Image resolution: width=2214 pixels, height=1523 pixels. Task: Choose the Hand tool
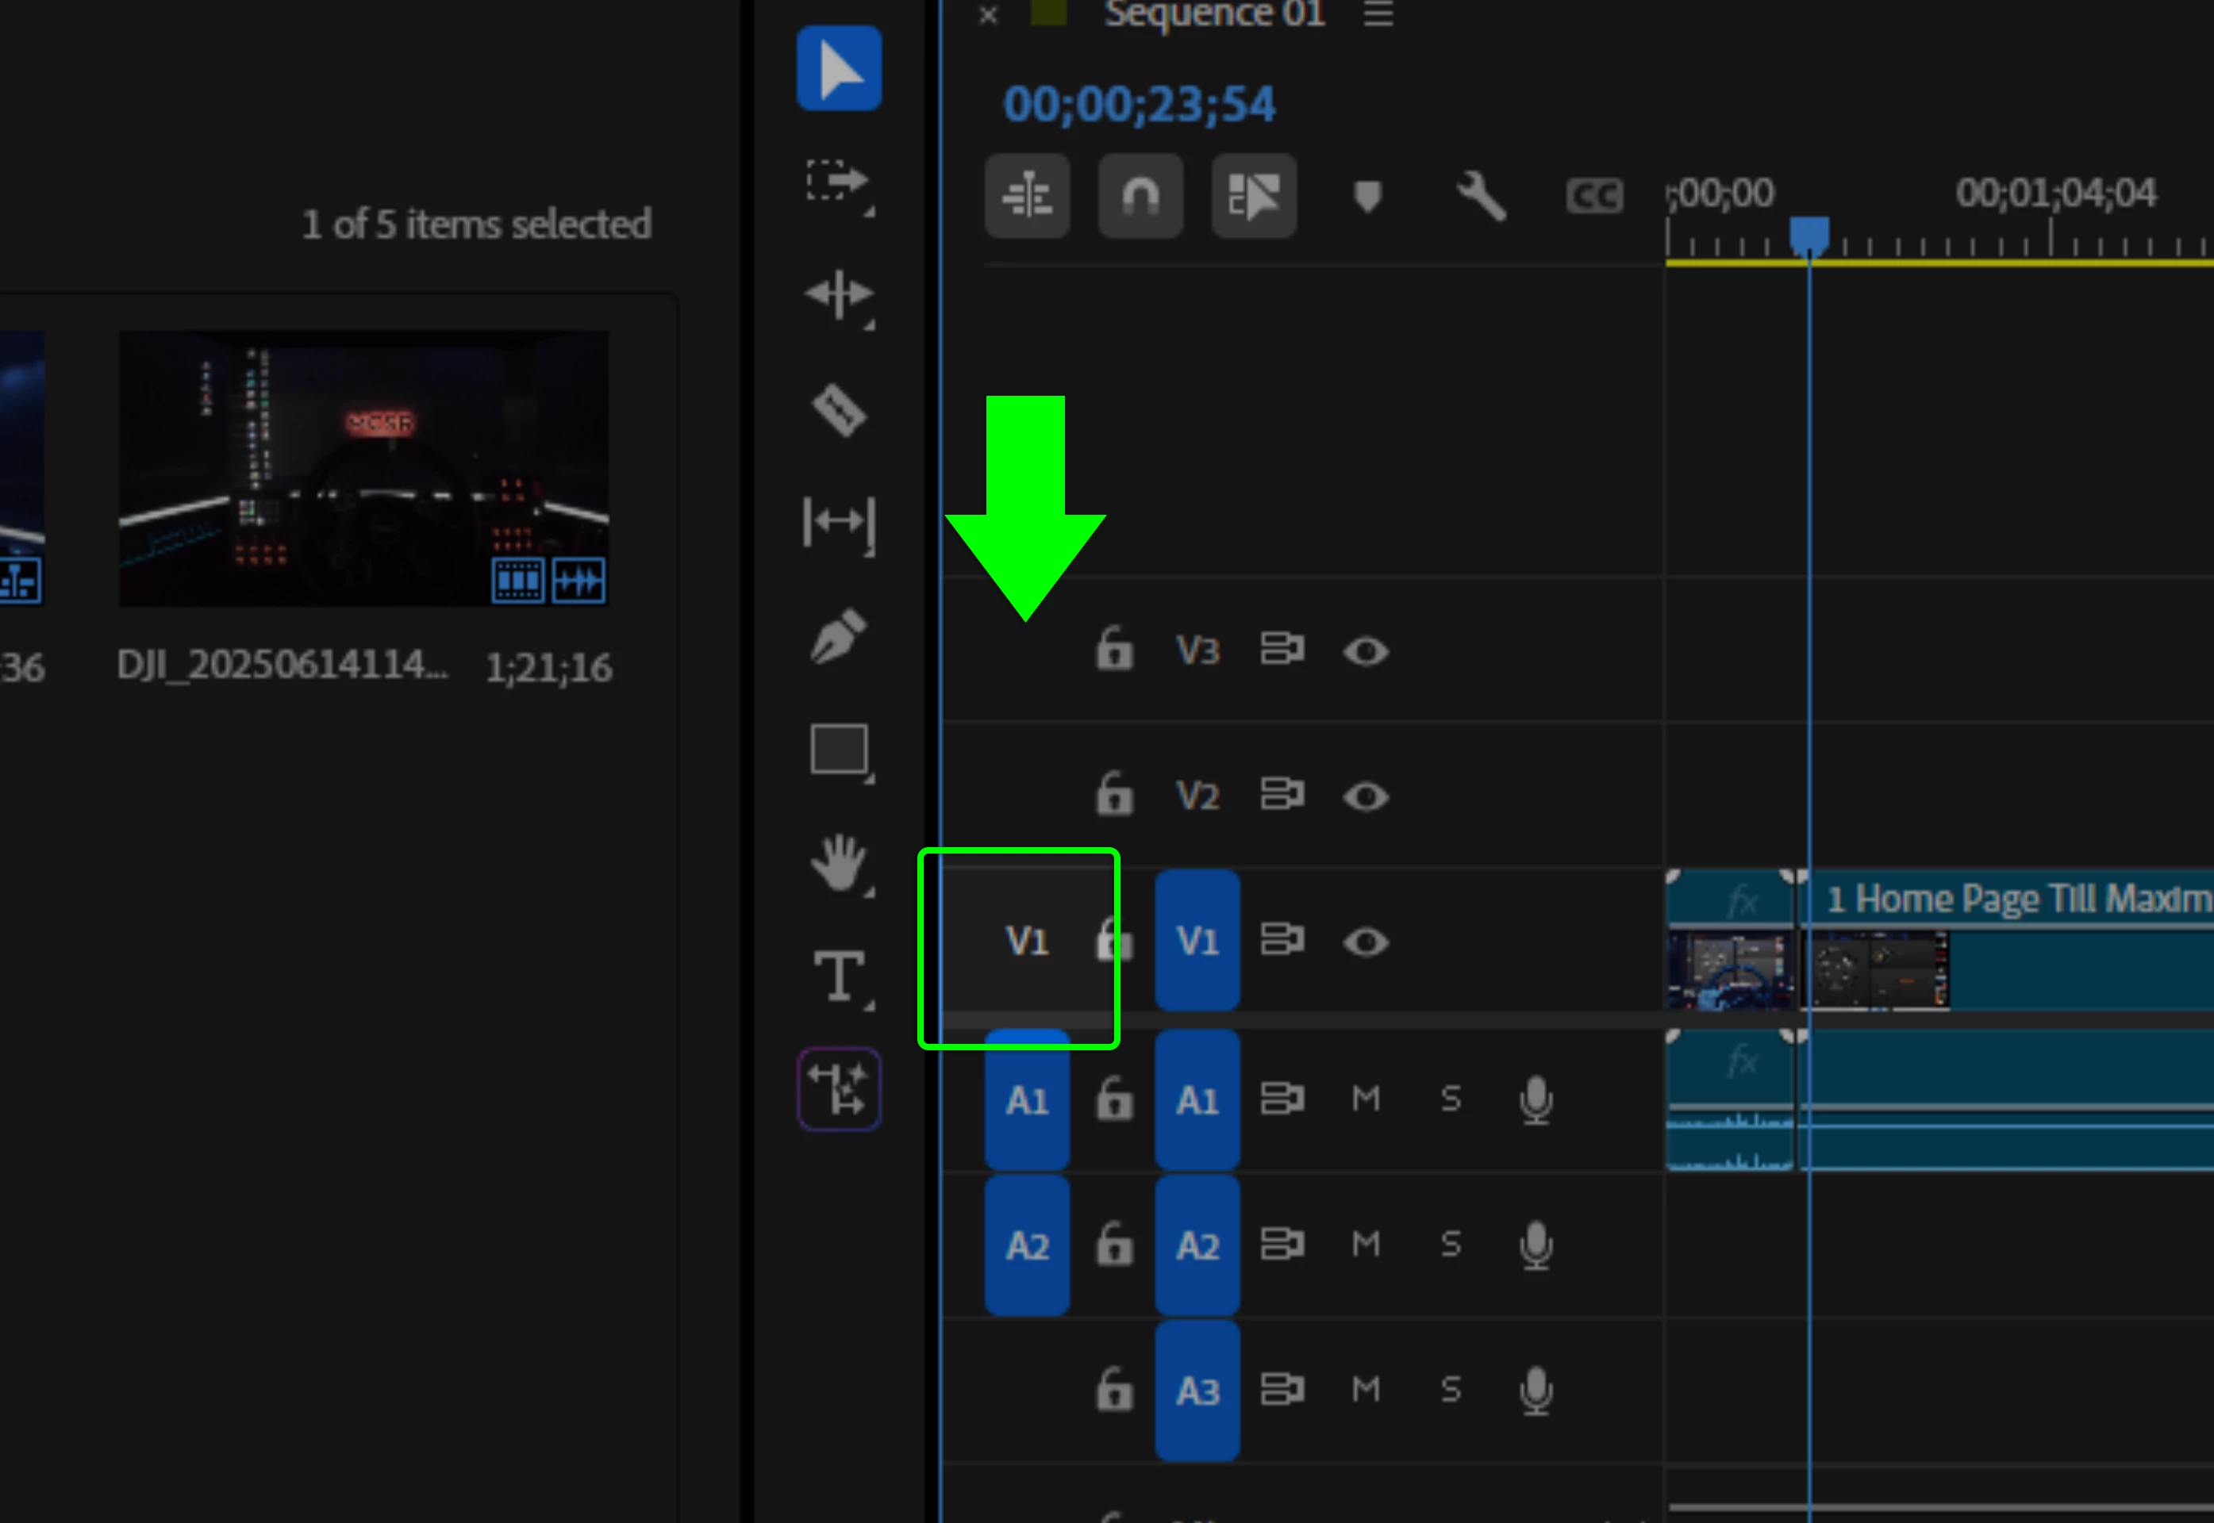(x=838, y=863)
